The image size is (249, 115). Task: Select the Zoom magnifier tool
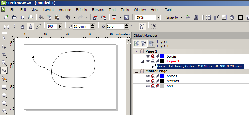coord(4,63)
